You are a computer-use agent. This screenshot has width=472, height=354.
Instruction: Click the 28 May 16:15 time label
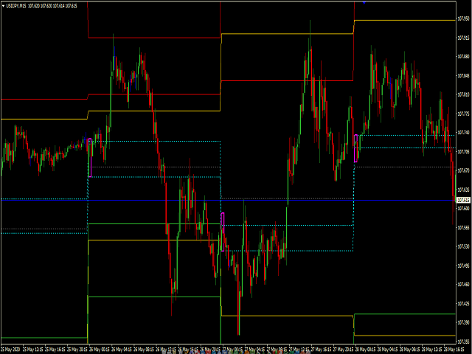(x=453, y=350)
